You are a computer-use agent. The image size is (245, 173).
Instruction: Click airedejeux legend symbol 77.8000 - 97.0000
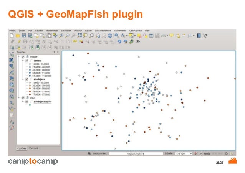pyautogui.click(x=30, y=94)
